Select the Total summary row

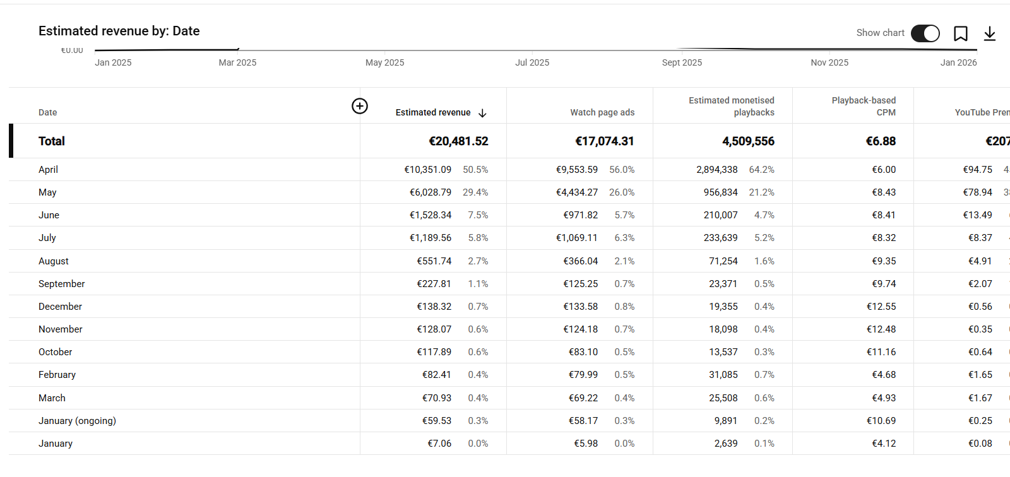(52, 141)
